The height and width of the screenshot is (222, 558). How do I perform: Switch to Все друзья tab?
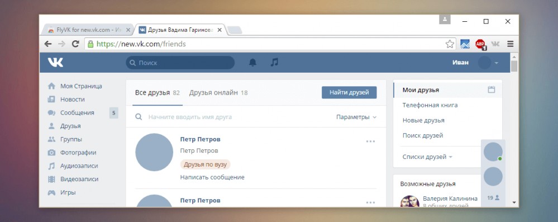click(158, 93)
